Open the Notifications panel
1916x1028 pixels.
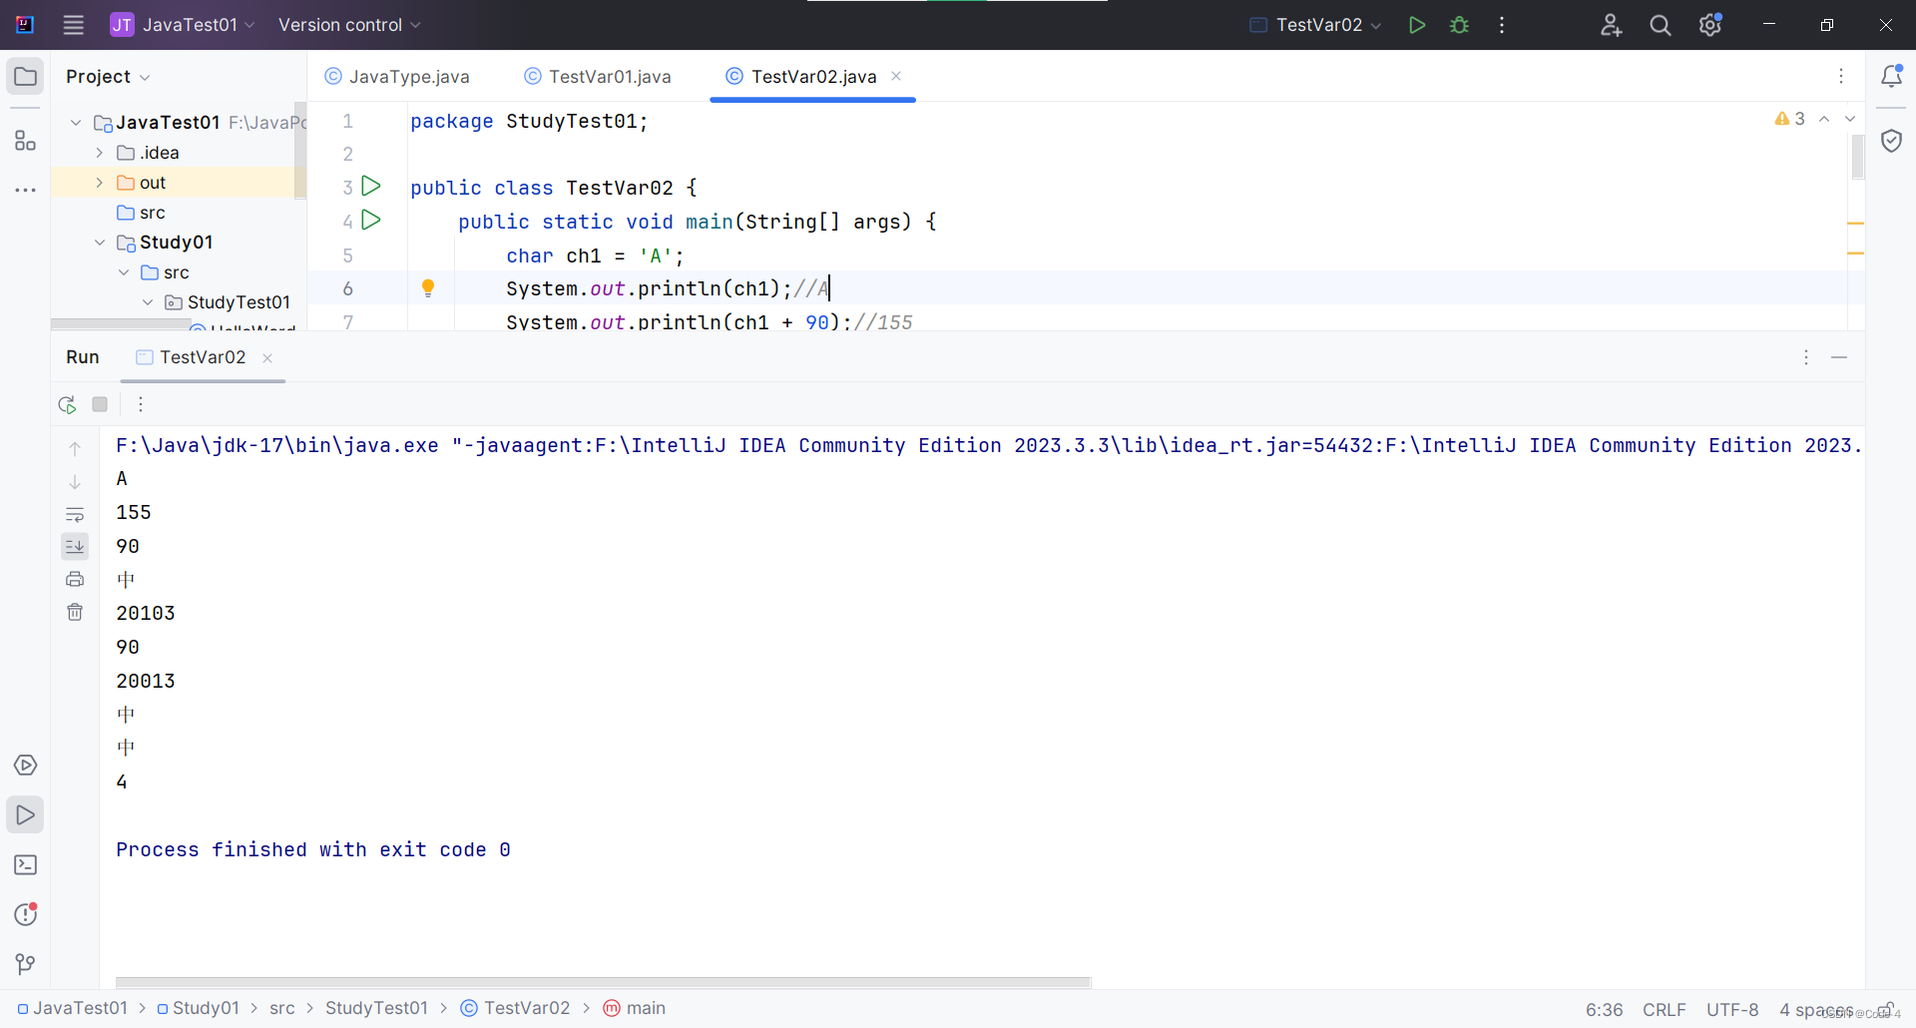(x=1891, y=76)
